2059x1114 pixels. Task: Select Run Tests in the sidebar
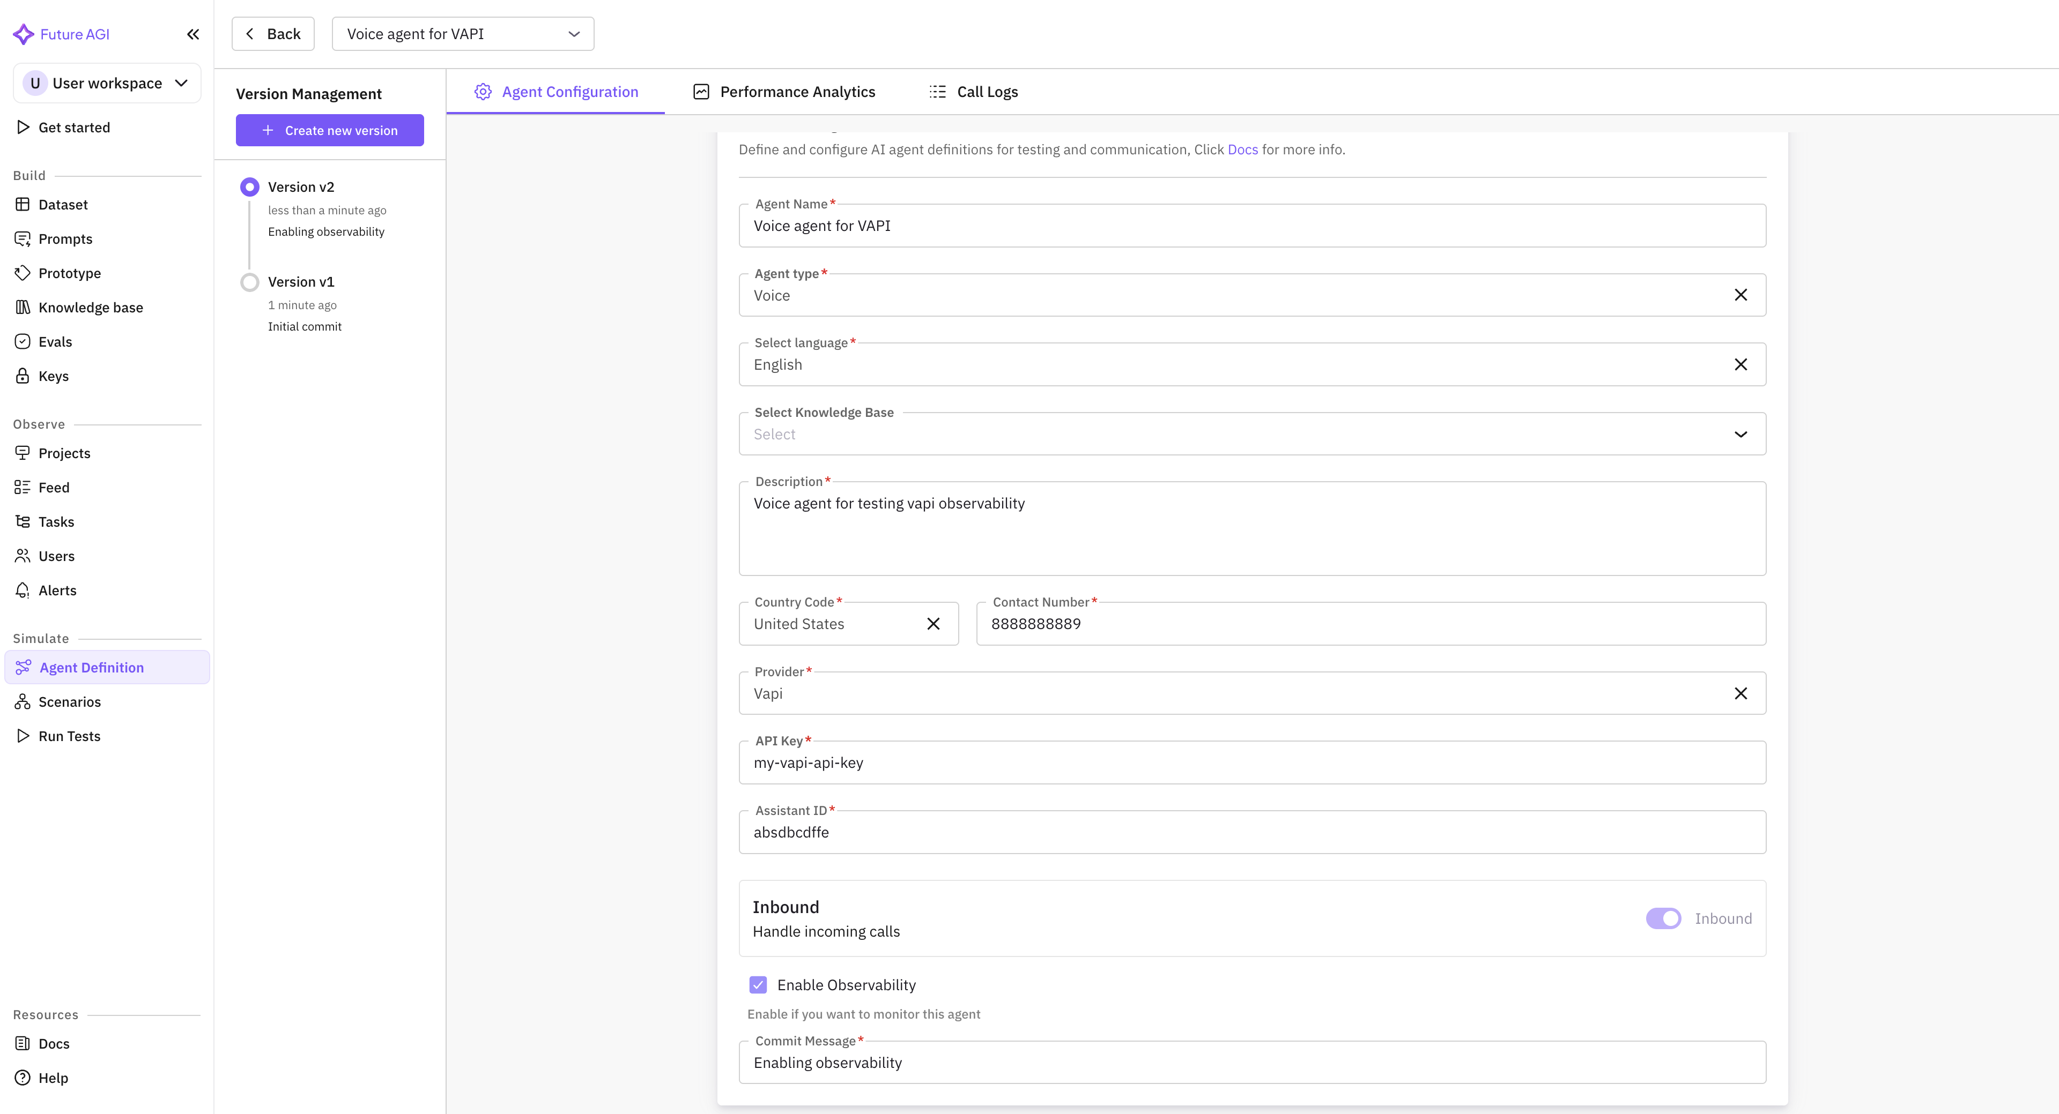(69, 736)
